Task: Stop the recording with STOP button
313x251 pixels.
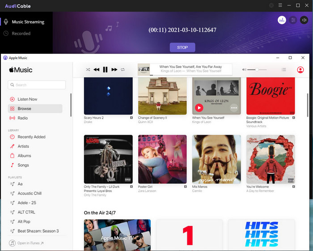Action: tap(182, 47)
